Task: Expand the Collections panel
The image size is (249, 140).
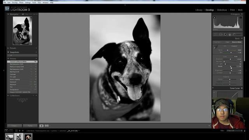Action: [x=8, y=96]
